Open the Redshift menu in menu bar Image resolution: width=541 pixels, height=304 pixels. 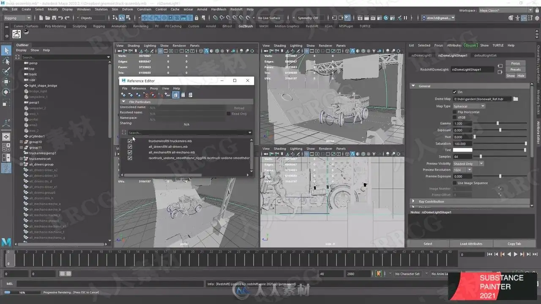click(x=236, y=9)
